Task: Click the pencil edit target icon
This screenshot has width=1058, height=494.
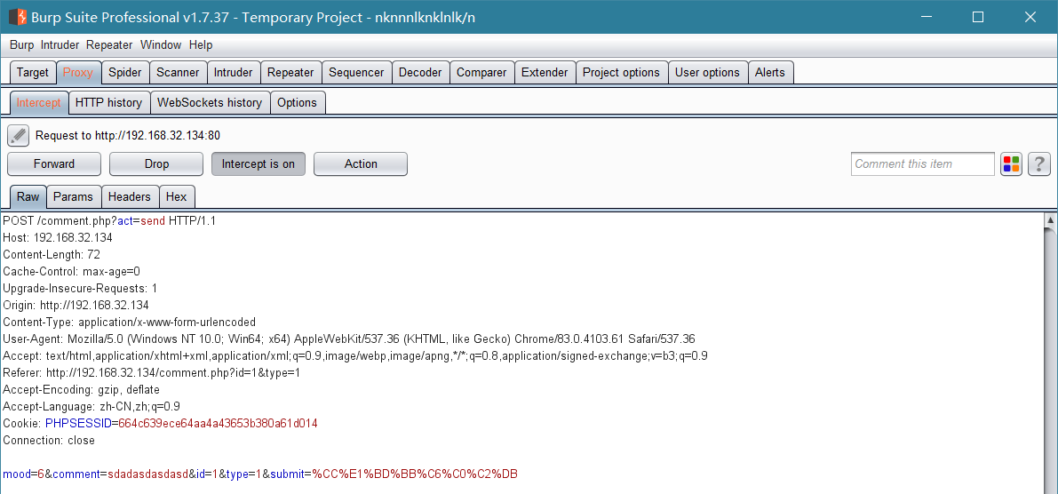Action: pos(19,136)
